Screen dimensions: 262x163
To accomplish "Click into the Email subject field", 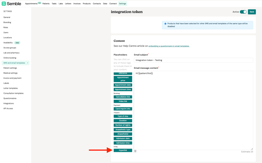I will (x=194, y=60).
